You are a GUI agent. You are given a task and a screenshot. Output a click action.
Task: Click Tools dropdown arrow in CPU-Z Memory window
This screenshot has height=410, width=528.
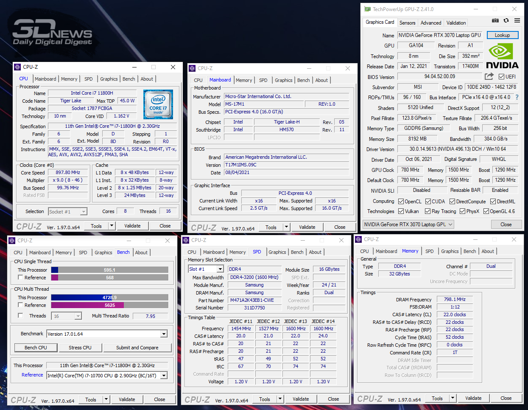453,398
